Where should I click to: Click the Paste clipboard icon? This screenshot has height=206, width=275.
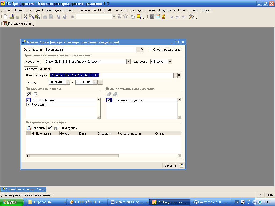38,17
